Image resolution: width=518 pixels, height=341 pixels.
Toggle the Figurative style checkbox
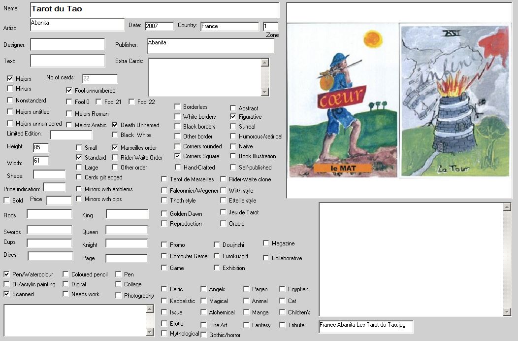[x=233, y=117]
